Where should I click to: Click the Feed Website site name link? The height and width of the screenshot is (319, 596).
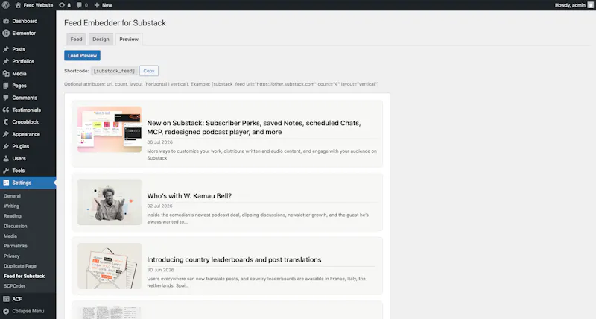point(38,5)
